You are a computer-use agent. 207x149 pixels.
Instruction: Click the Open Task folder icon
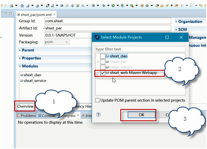pyautogui.click(x=162, y=6)
